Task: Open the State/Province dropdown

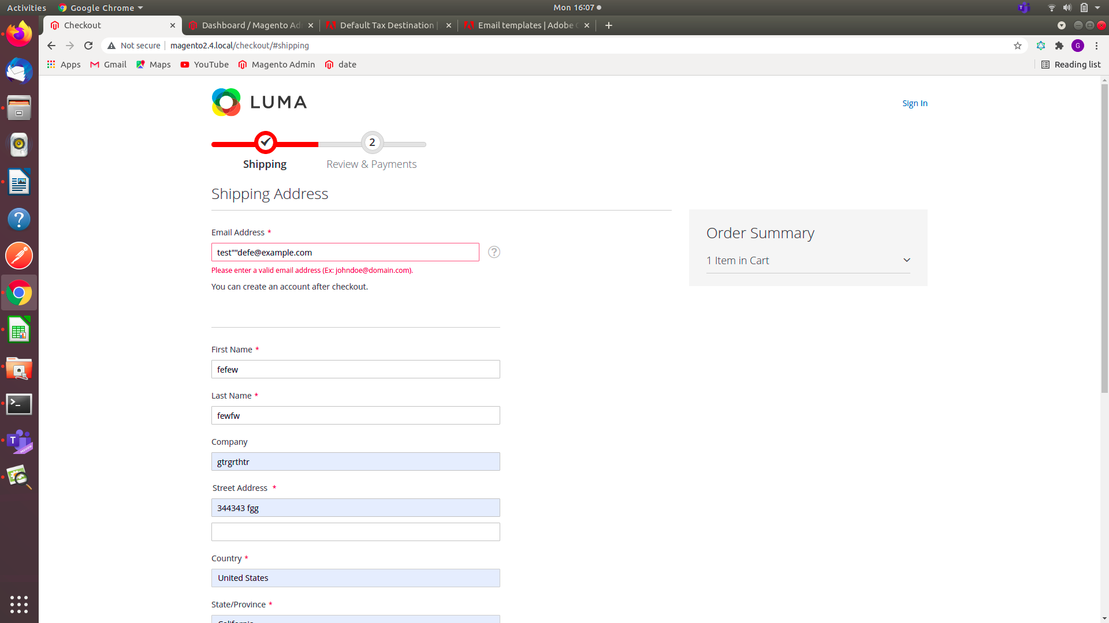Action: pos(355,619)
